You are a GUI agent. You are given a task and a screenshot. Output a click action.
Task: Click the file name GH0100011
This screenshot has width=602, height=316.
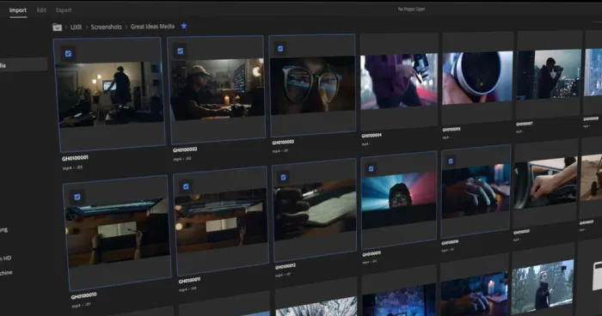pos(190,281)
